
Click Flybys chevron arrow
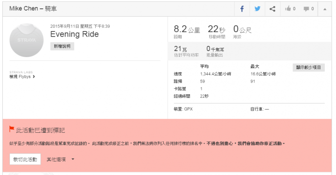[34, 77]
